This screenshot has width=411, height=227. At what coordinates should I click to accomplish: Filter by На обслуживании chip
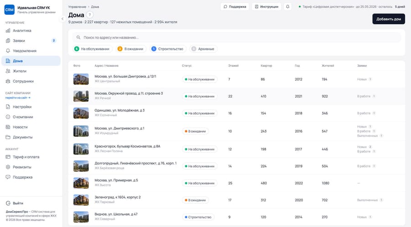click(93, 49)
